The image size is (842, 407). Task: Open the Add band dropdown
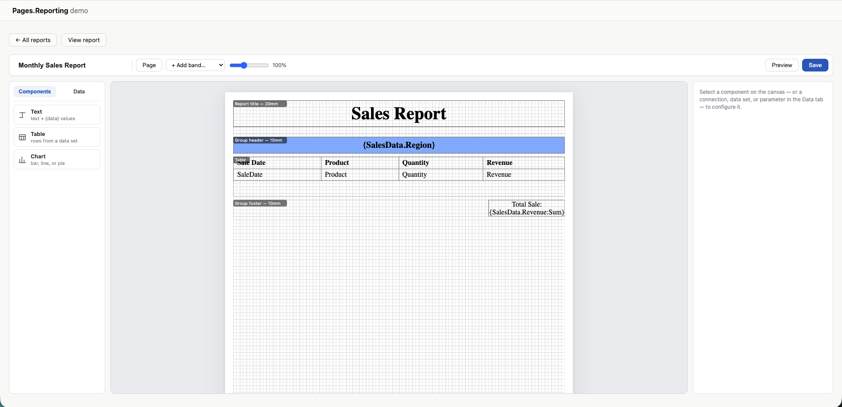coord(195,65)
